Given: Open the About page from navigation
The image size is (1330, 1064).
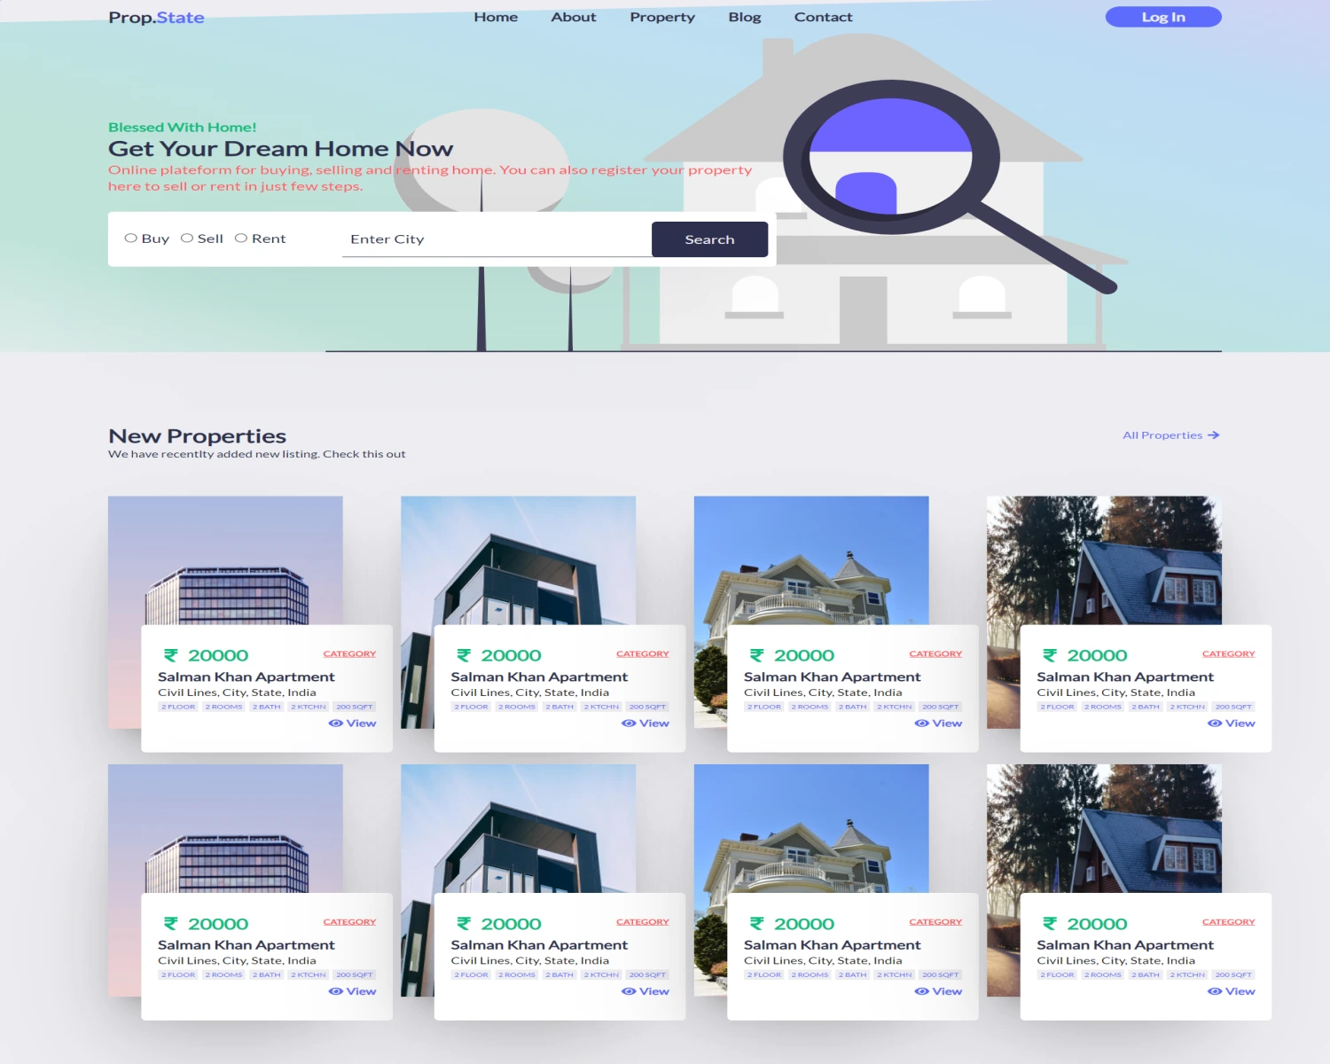Looking at the screenshot, I should click(x=574, y=17).
